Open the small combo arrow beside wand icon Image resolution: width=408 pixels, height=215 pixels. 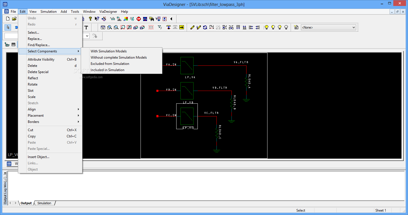pyautogui.click(x=87, y=36)
